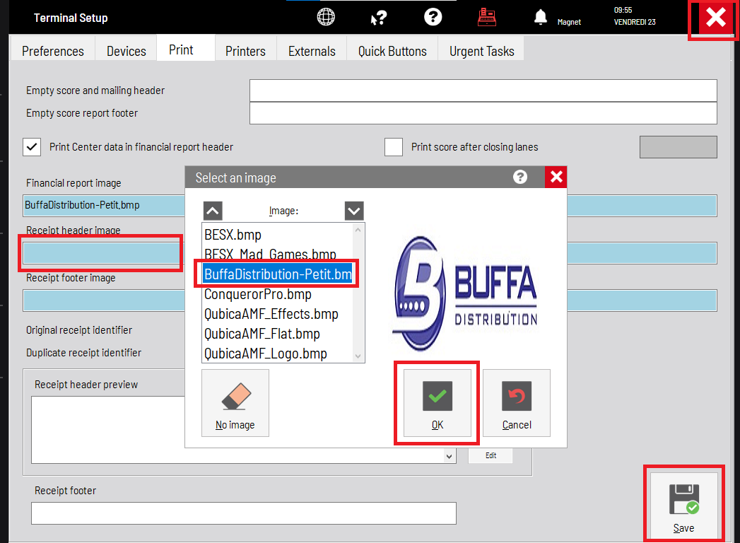Click the No image eraser button

pos(235,403)
